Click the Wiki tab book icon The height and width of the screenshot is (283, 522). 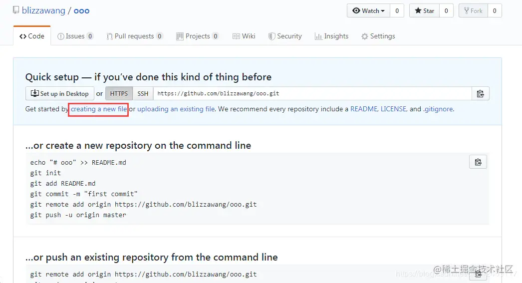[x=236, y=36]
